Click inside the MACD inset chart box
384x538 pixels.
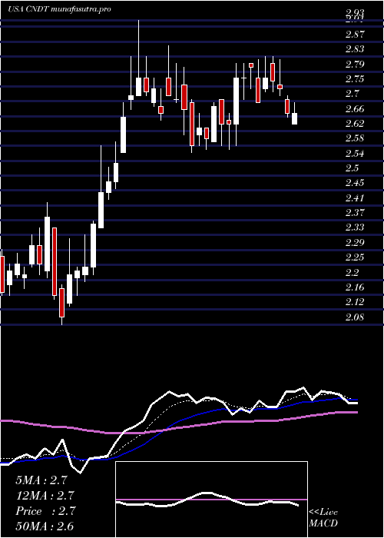pos(211,500)
